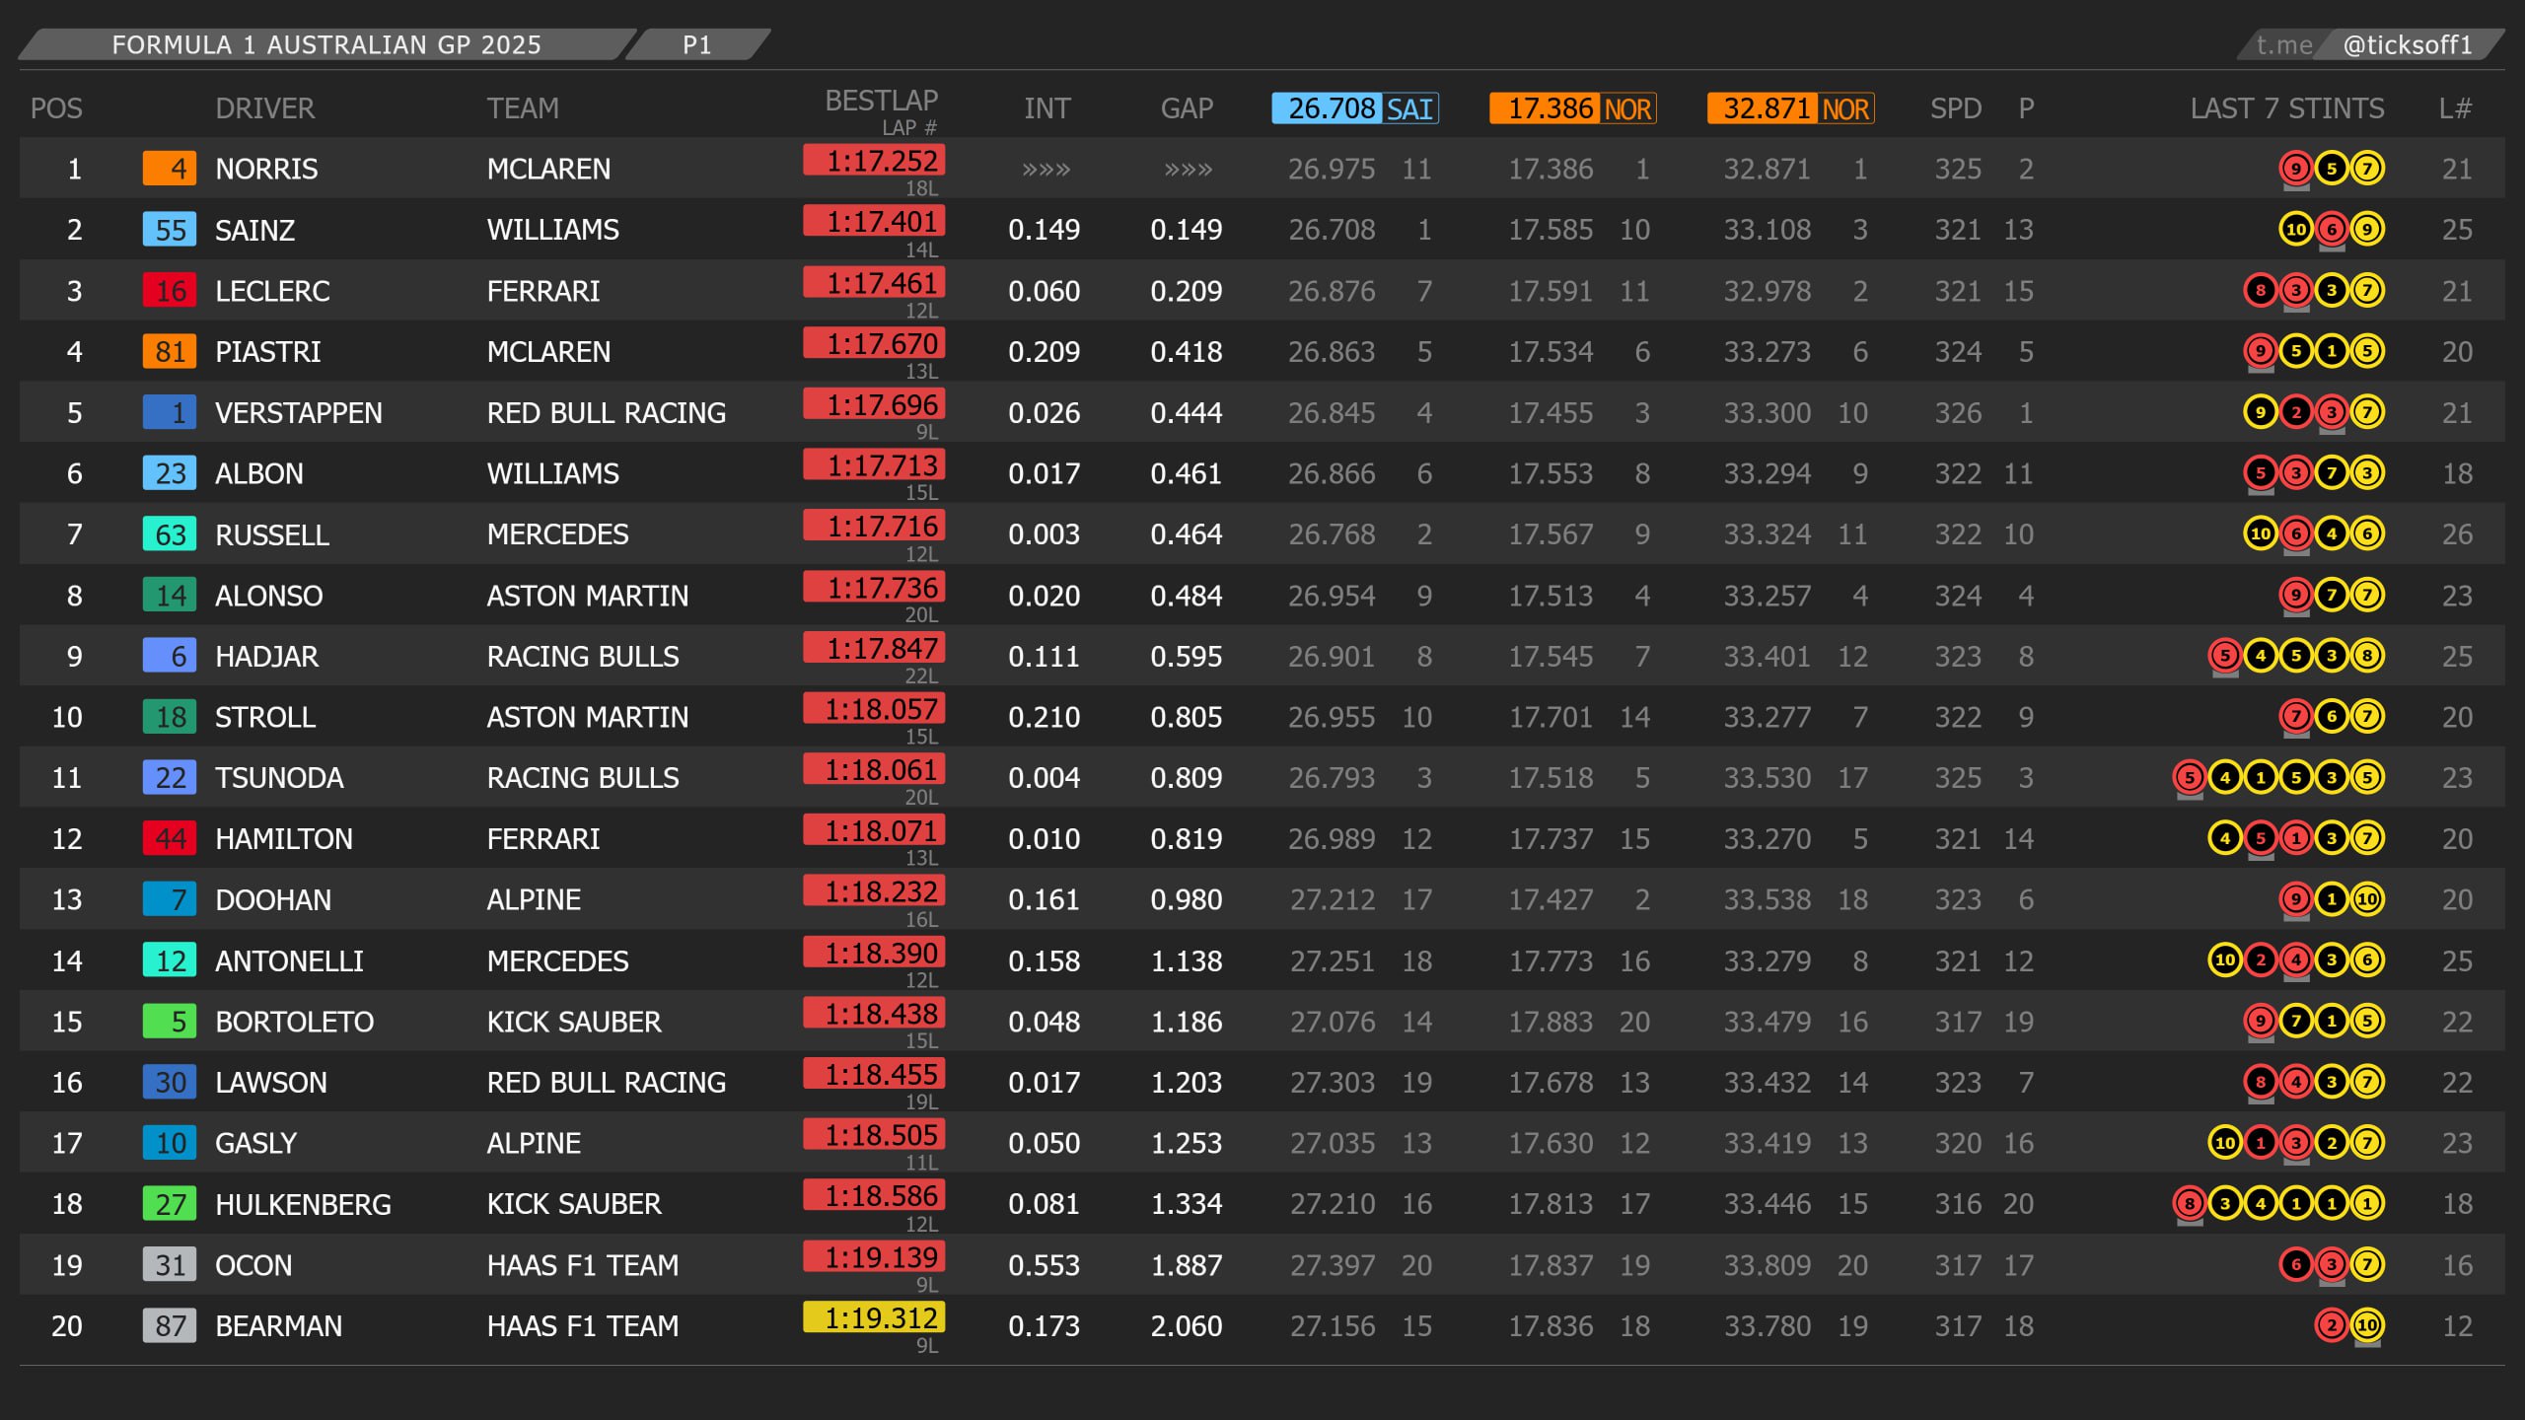
Task: Select driver name HAMILTON
Action: pyautogui.click(x=284, y=839)
